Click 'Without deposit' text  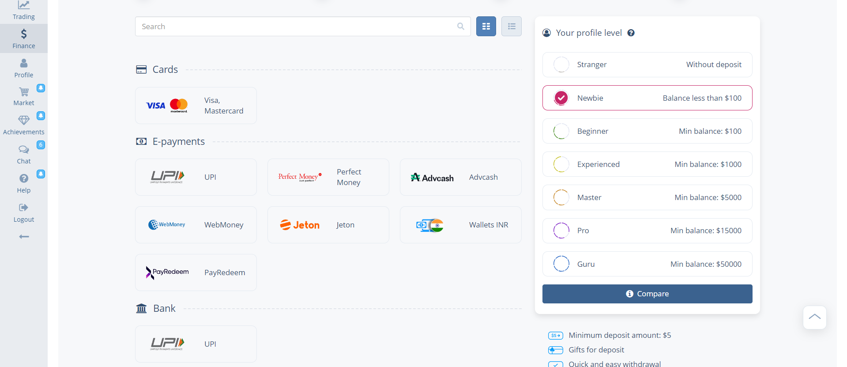pos(714,64)
